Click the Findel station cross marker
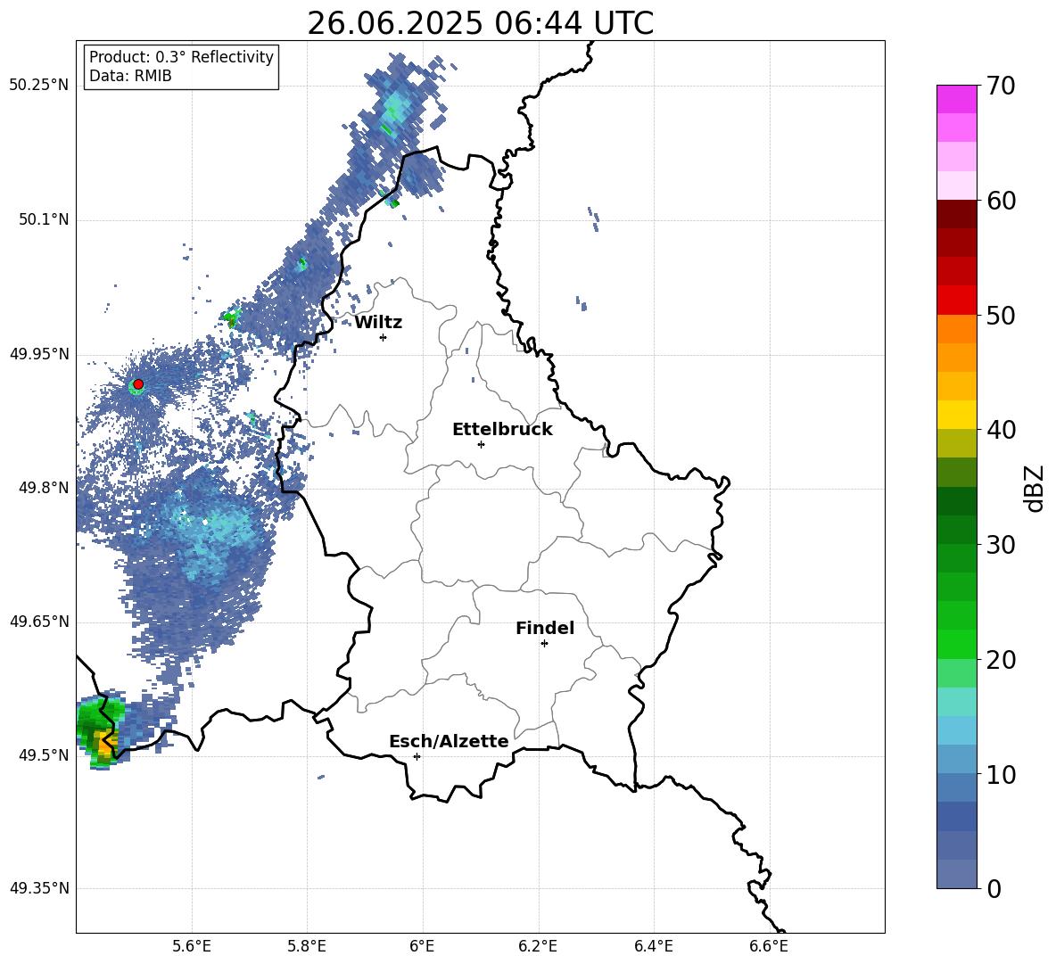Screen dimensions: 1056x964 [544, 644]
